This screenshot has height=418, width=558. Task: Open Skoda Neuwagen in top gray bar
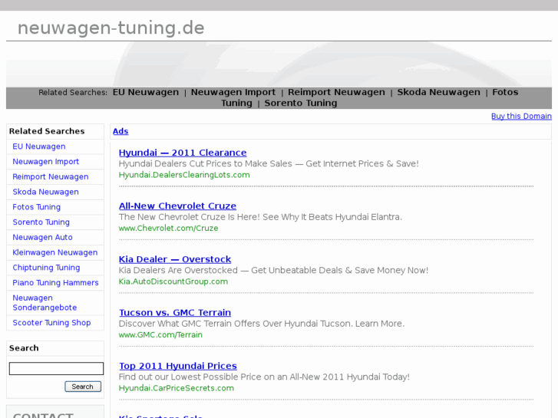[x=438, y=92]
